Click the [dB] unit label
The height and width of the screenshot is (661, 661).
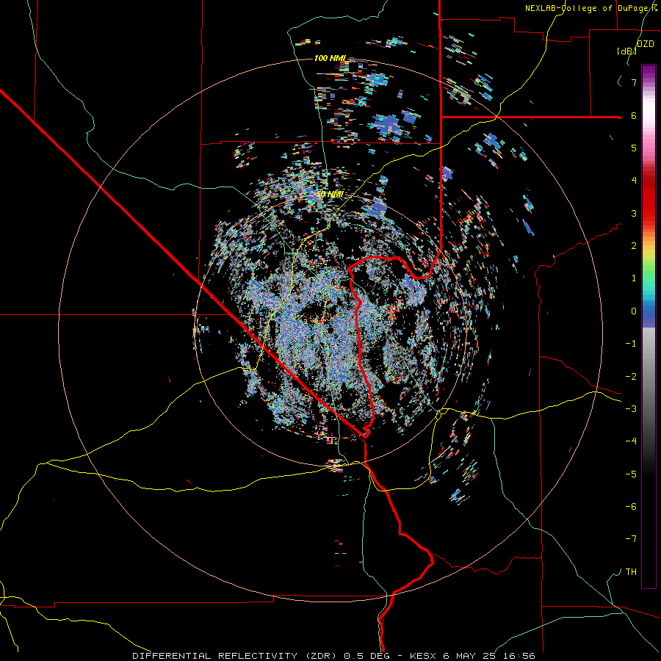[627, 51]
